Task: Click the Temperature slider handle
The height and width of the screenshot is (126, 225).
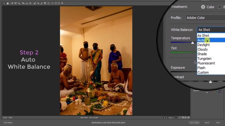Action: pyautogui.click(x=193, y=43)
